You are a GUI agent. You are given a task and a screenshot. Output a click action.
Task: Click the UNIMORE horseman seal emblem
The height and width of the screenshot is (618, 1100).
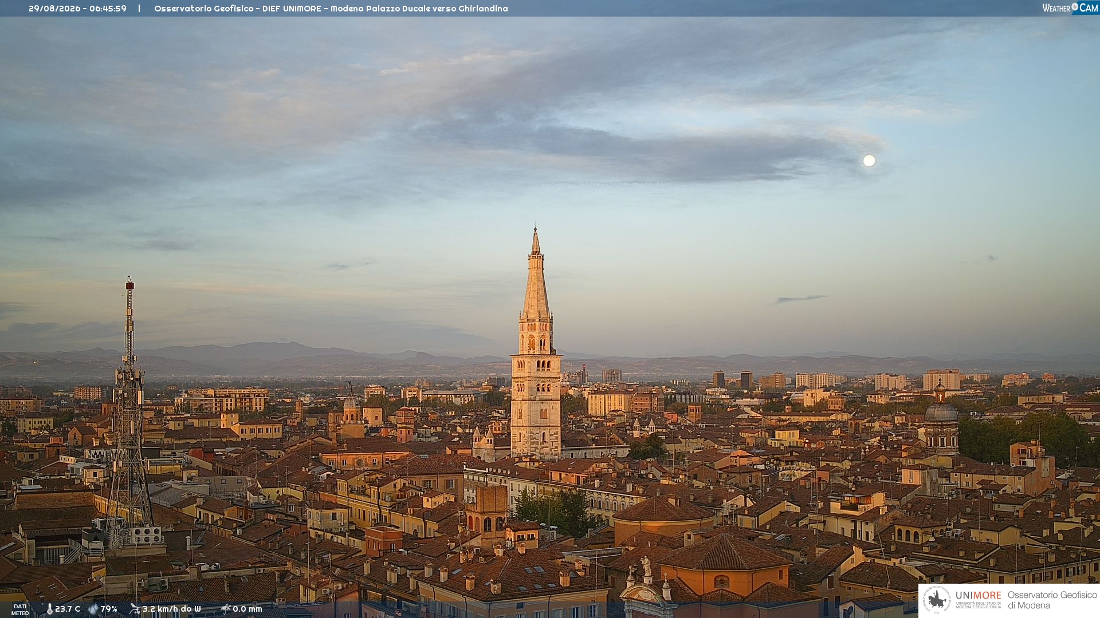click(x=937, y=600)
